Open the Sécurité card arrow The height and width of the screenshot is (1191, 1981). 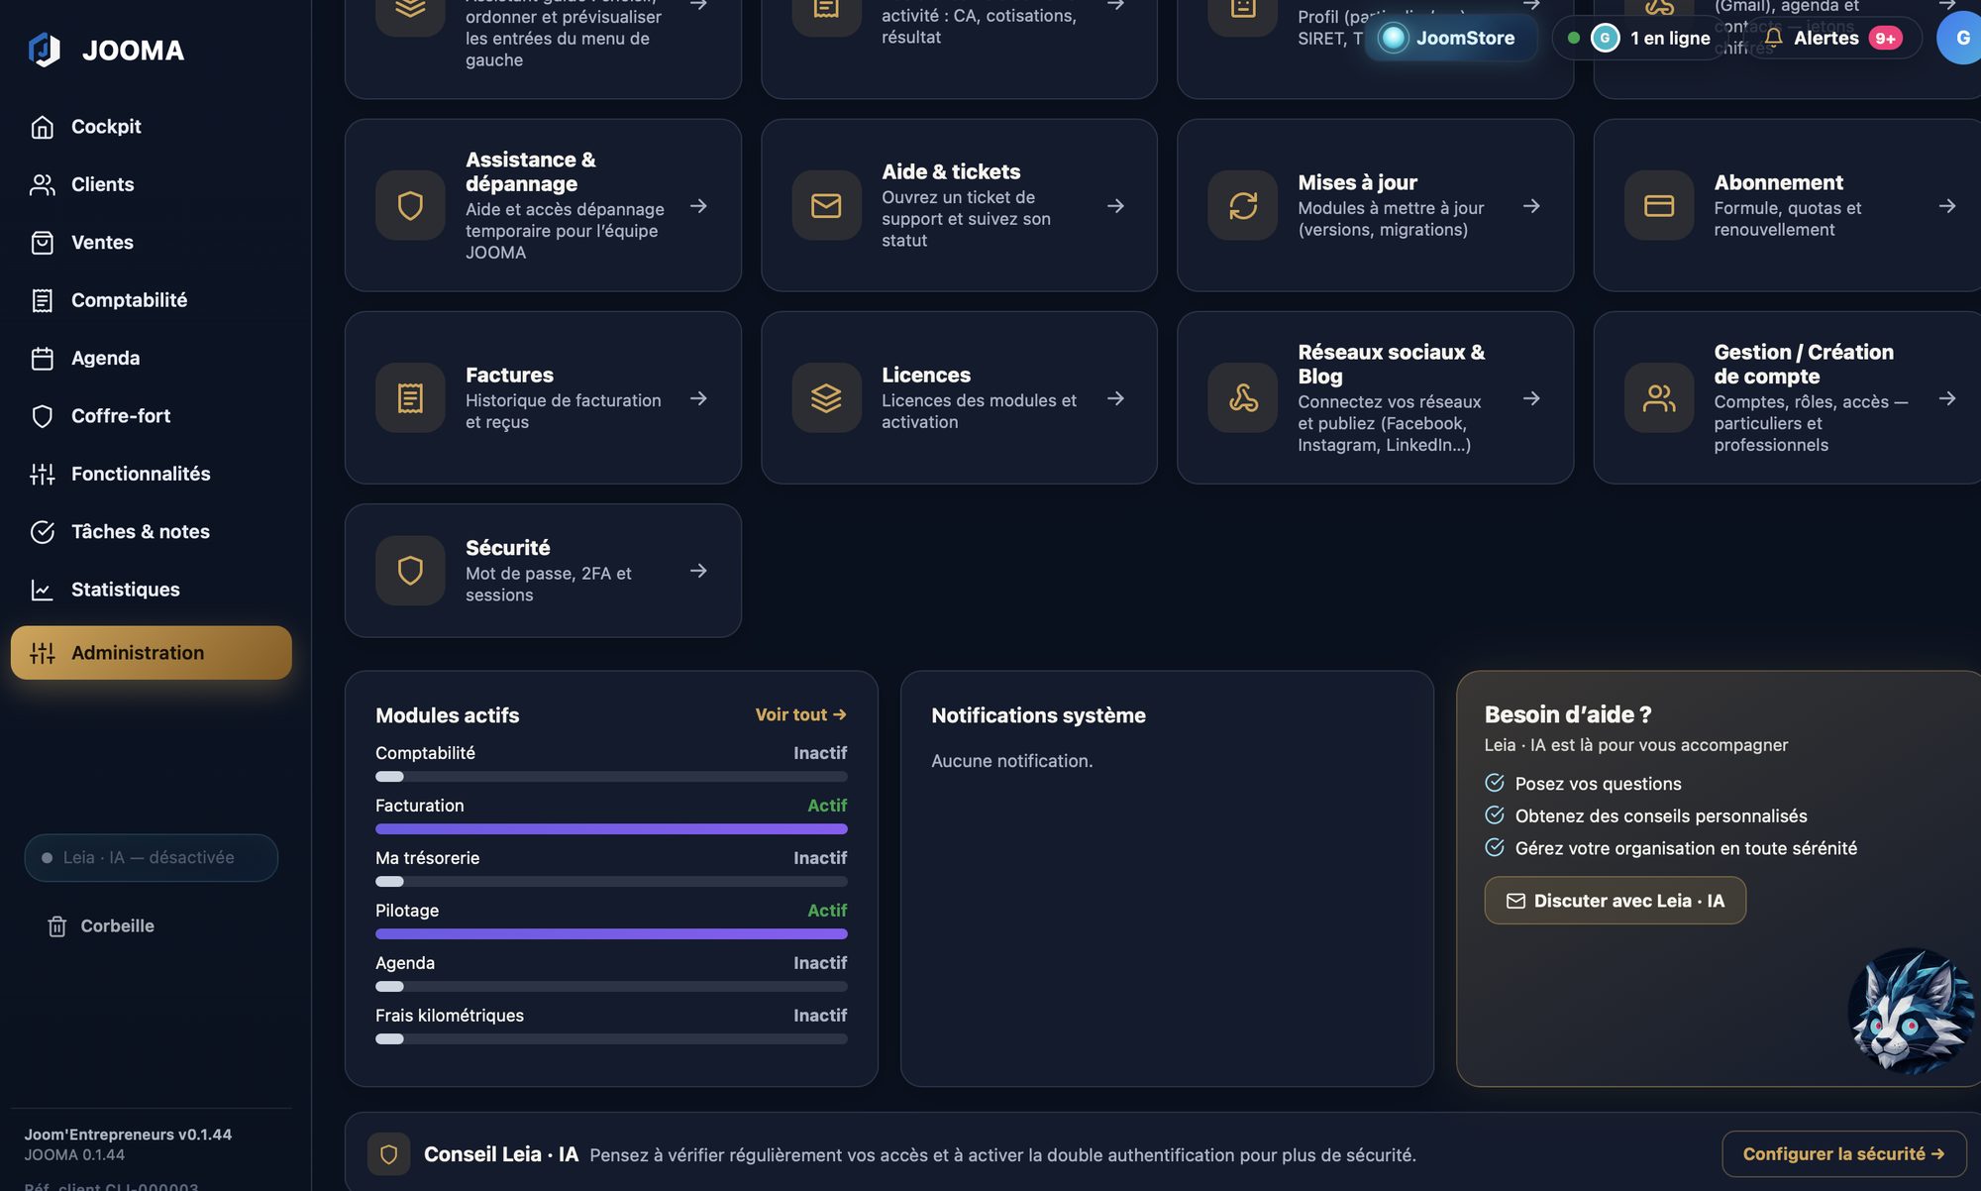click(x=698, y=571)
